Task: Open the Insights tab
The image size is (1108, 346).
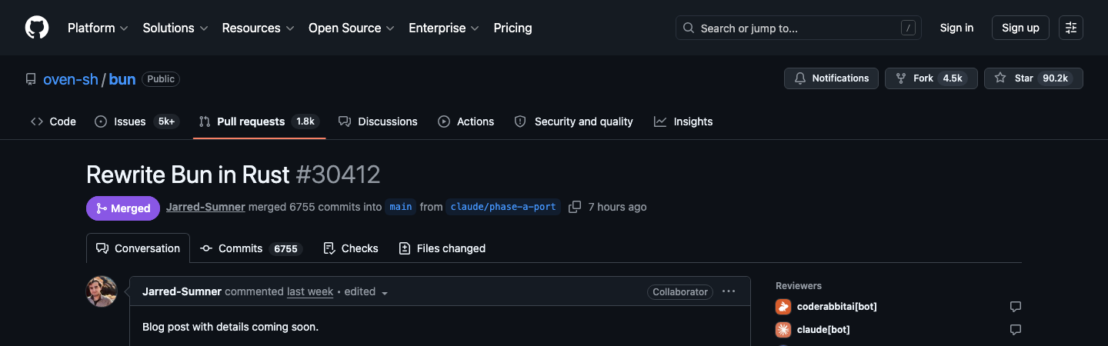Action: click(683, 121)
